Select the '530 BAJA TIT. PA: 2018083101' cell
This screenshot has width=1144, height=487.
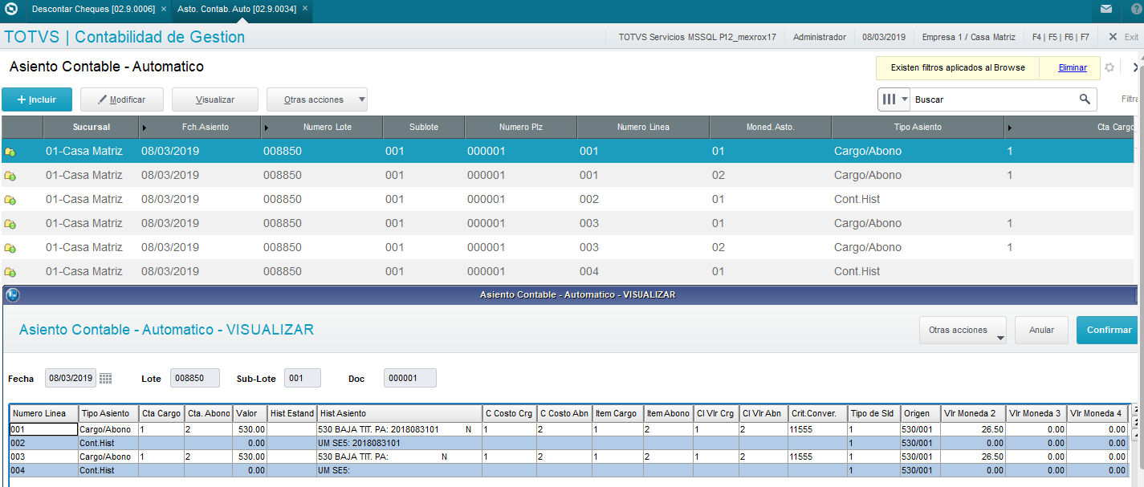[400, 430]
